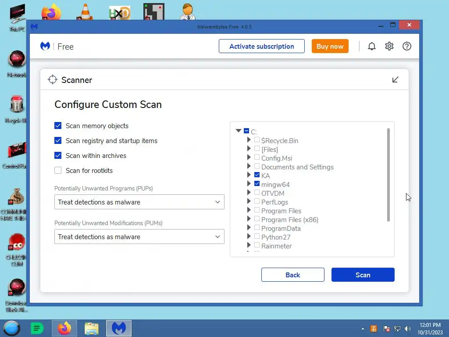Select the [Files] folder label

270,149
